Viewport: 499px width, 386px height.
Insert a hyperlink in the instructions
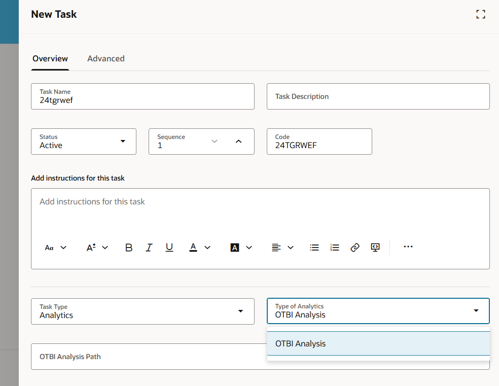[x=354, y=248]
